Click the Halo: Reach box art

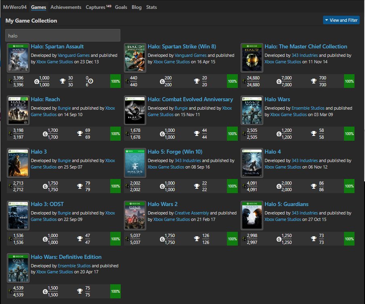(x=18, y=110)
